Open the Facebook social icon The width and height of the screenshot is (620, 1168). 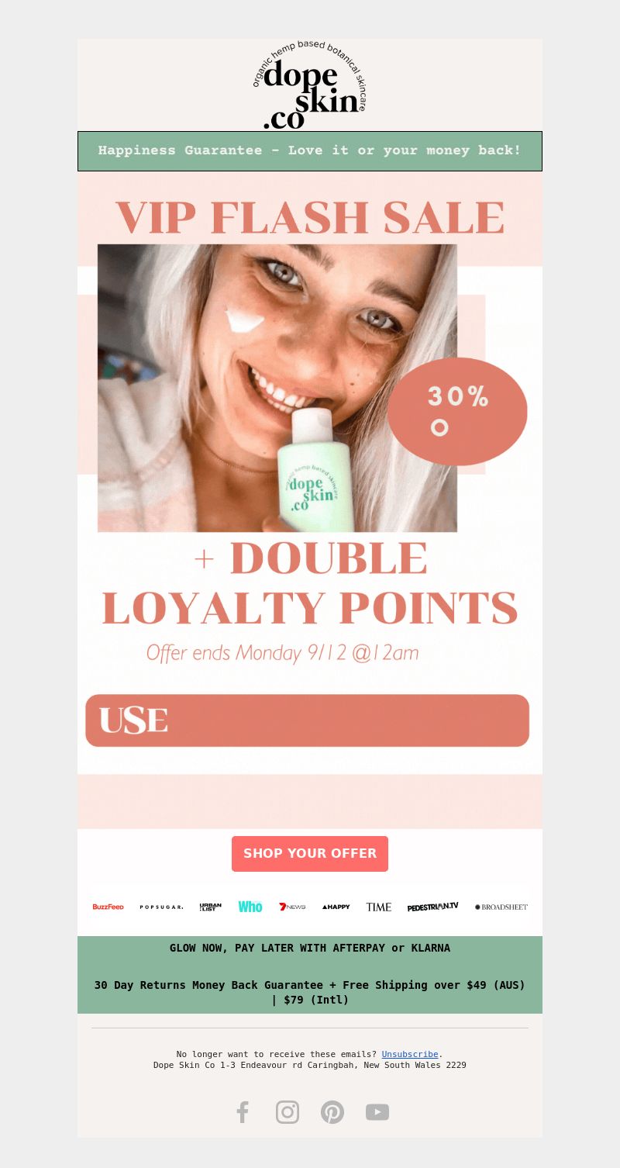(243, 1112)
